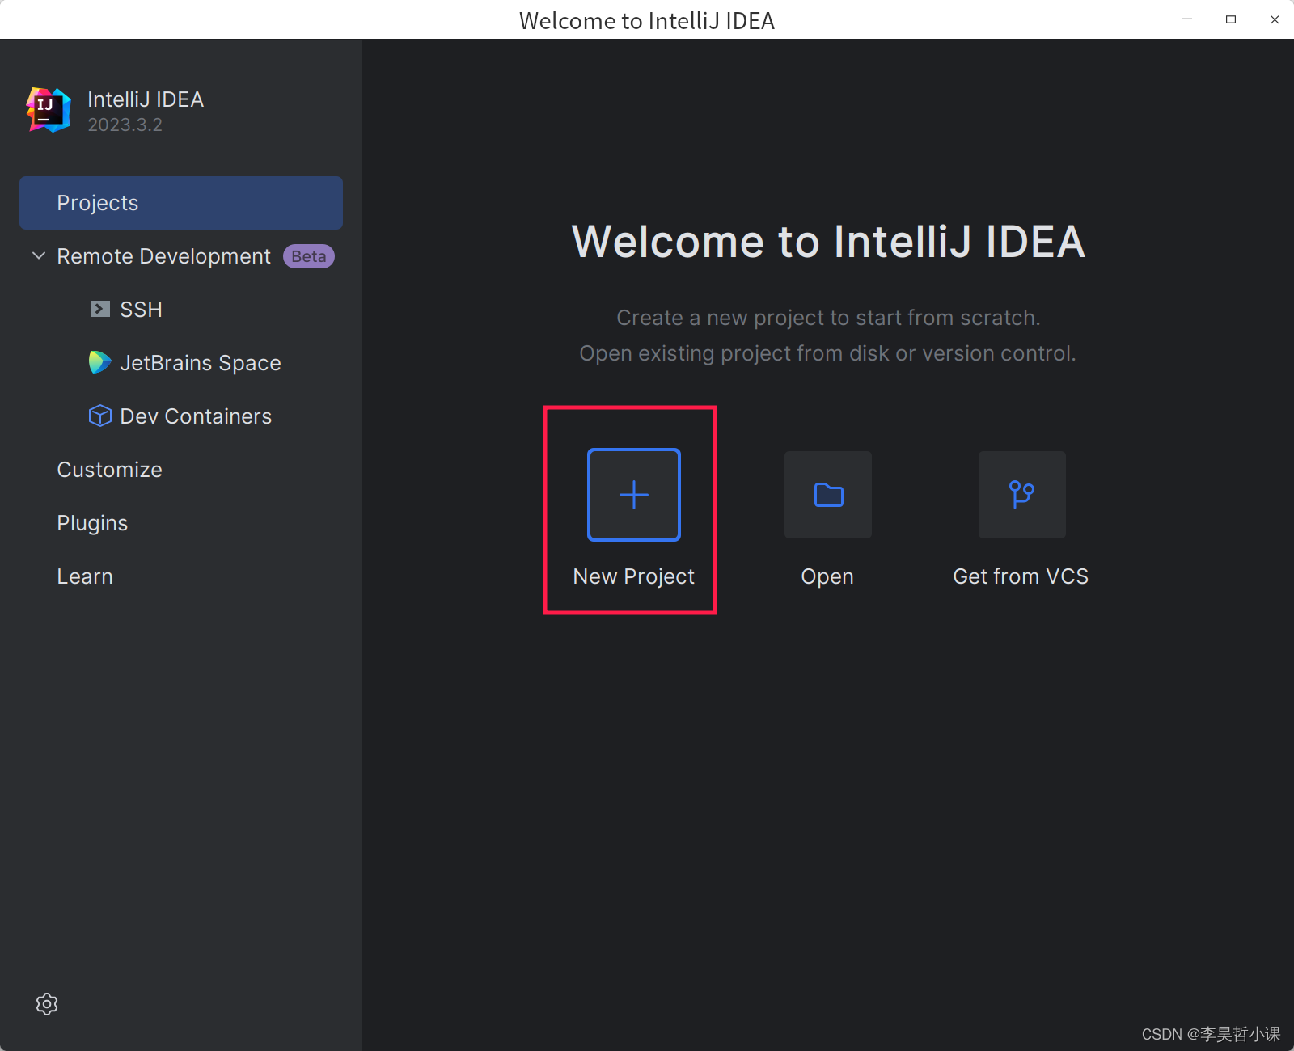
Task: Click the version text 2023.3.2
Action: point(125,125)
